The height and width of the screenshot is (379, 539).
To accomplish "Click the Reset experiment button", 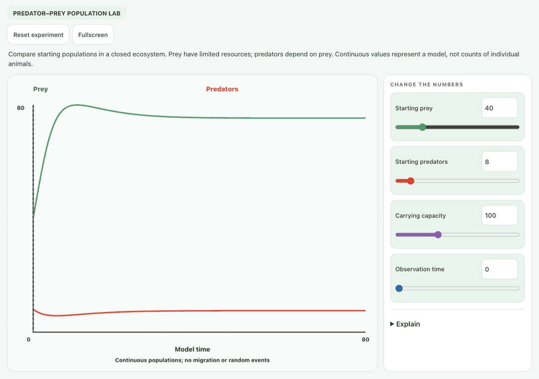I will (x=38, y=35).
